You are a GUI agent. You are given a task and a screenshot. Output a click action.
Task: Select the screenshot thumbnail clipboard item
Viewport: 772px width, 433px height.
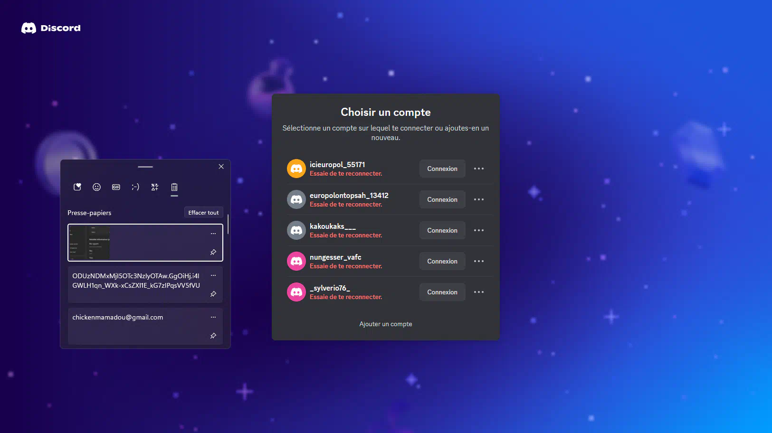pyautogui.click(x=145, y=243)
